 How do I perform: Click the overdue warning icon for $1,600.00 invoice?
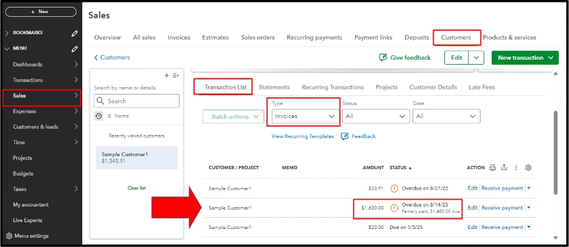click(x=394, y=208)
